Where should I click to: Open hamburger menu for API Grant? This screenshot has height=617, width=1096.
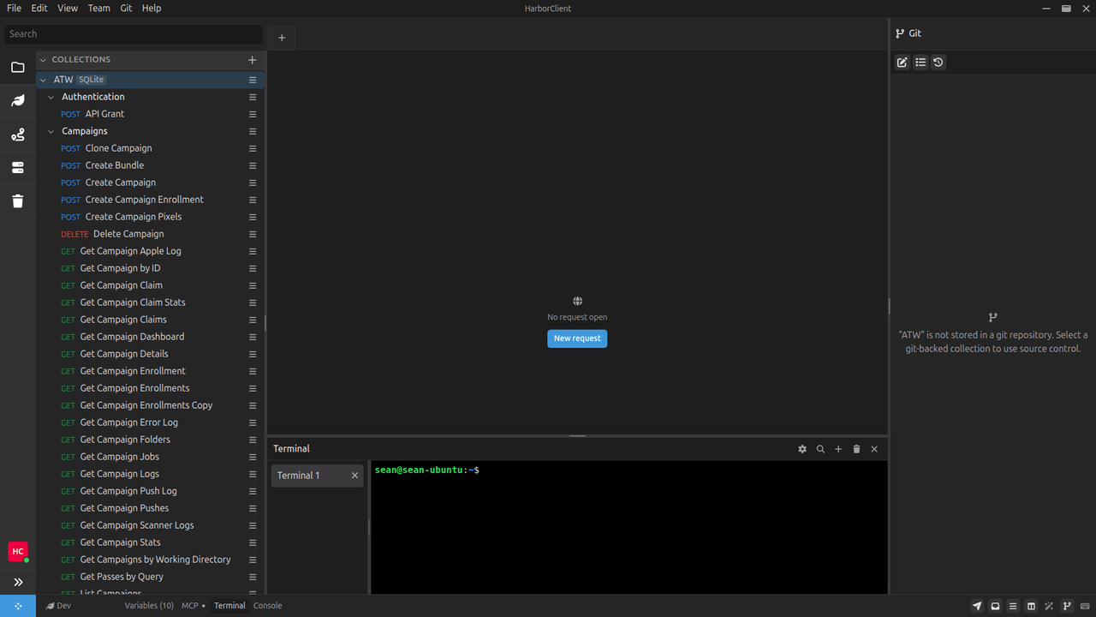[253, 114]
